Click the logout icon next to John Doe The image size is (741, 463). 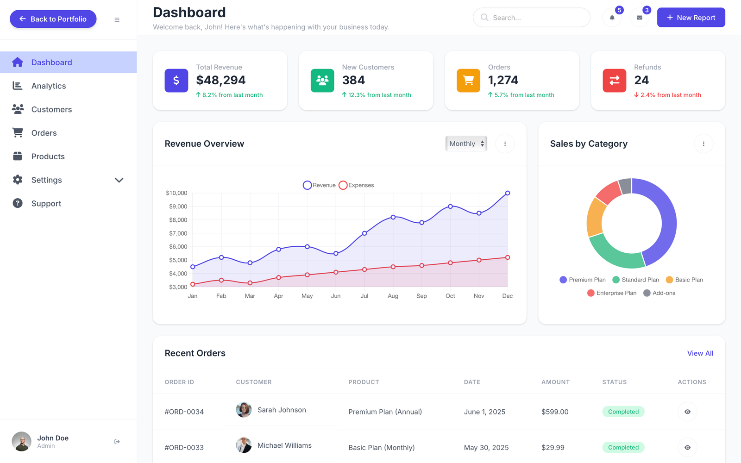[117, 441]
